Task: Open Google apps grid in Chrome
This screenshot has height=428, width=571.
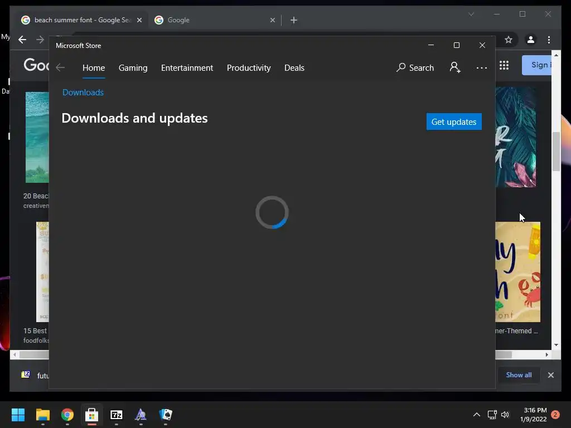Action: coord(504,65)
